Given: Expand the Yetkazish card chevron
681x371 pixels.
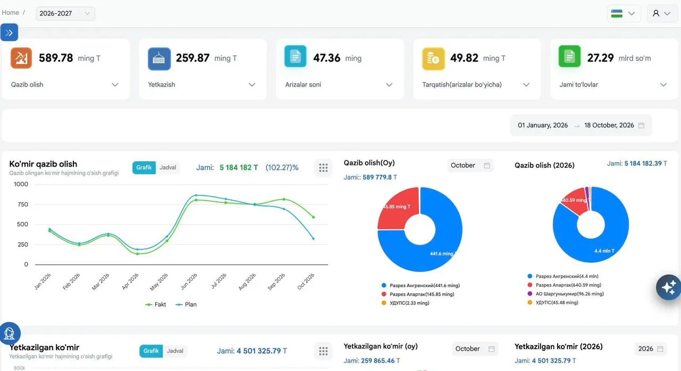Looking at the screenshot, I should point(252,85).
